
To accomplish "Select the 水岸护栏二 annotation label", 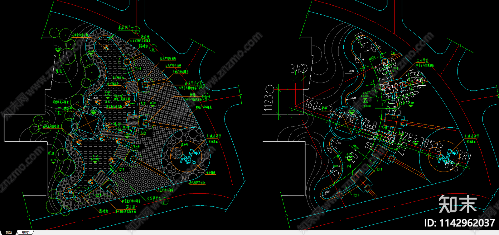I will click(154, 199).
